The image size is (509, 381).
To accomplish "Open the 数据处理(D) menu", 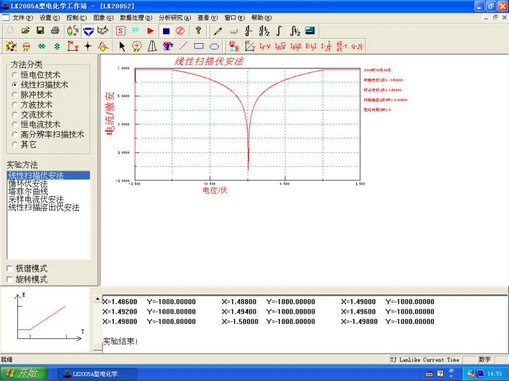I will pos(136,18).
